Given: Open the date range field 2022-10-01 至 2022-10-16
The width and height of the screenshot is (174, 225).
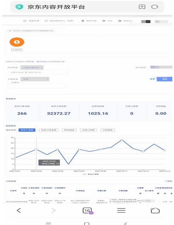Looking at the screenshot, I should tap(39, 72).
